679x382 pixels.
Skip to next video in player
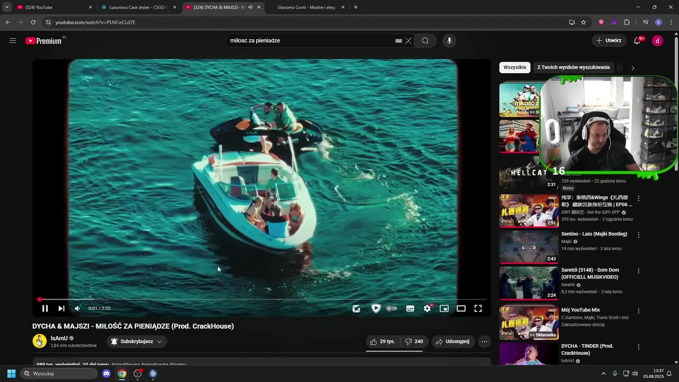click(x=61, y=308)
